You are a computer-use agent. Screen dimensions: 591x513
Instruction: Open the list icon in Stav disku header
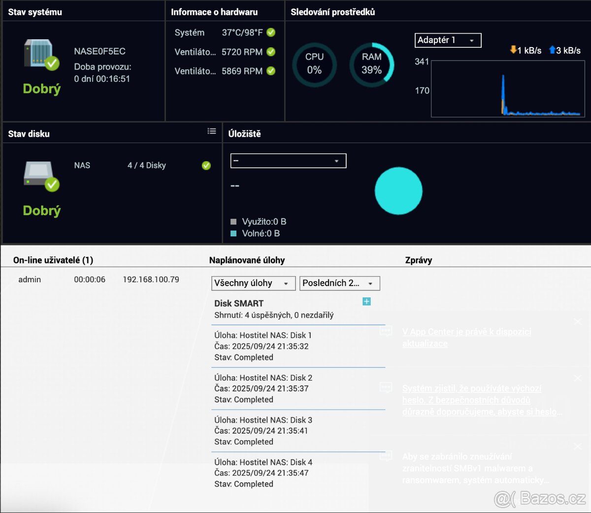[212, 131]
